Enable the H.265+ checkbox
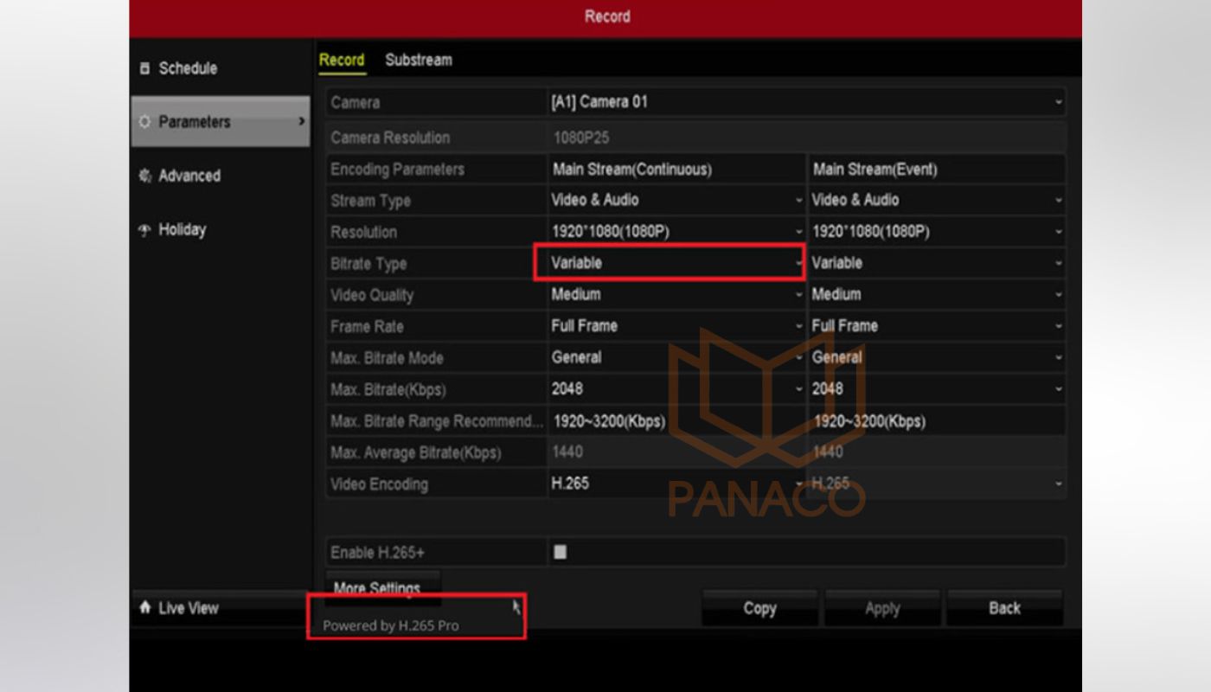Screen dimensions: 1211x692 point(560,552)
